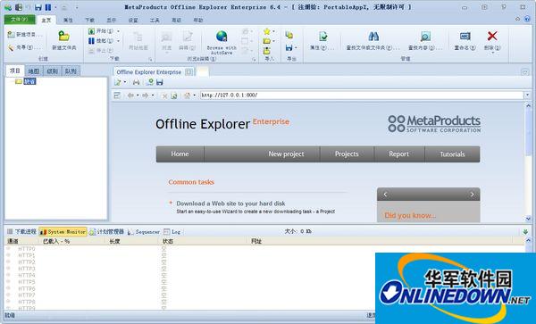Viewport: 536px width, 324px height.
Task: Click the red X Delete icon
Action: pyautogui.click(x=492, y=36)
